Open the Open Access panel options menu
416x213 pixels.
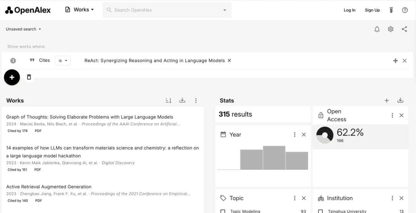[x=392, y=115]
